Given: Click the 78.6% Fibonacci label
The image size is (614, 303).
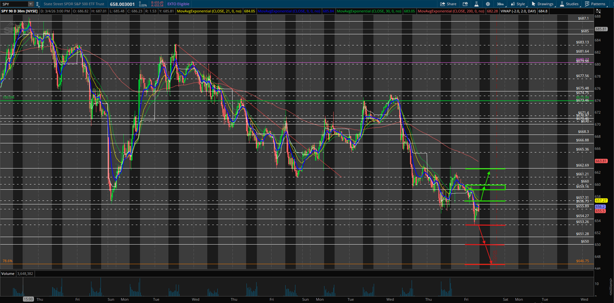Looking at the screenshot, I should pos(7,261).
